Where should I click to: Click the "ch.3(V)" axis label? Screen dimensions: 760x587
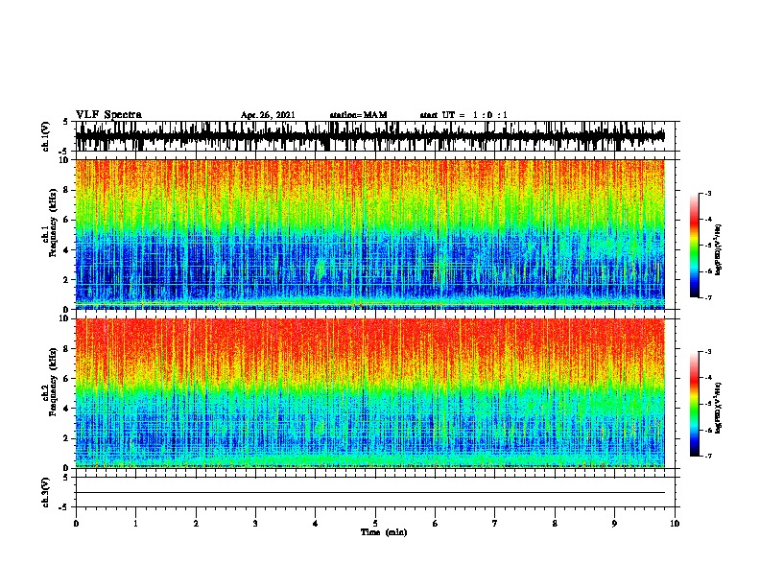click(46, 492)
